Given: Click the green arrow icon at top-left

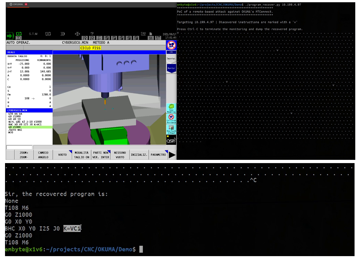Looking at the screenshot, I should tap(9, 36).
